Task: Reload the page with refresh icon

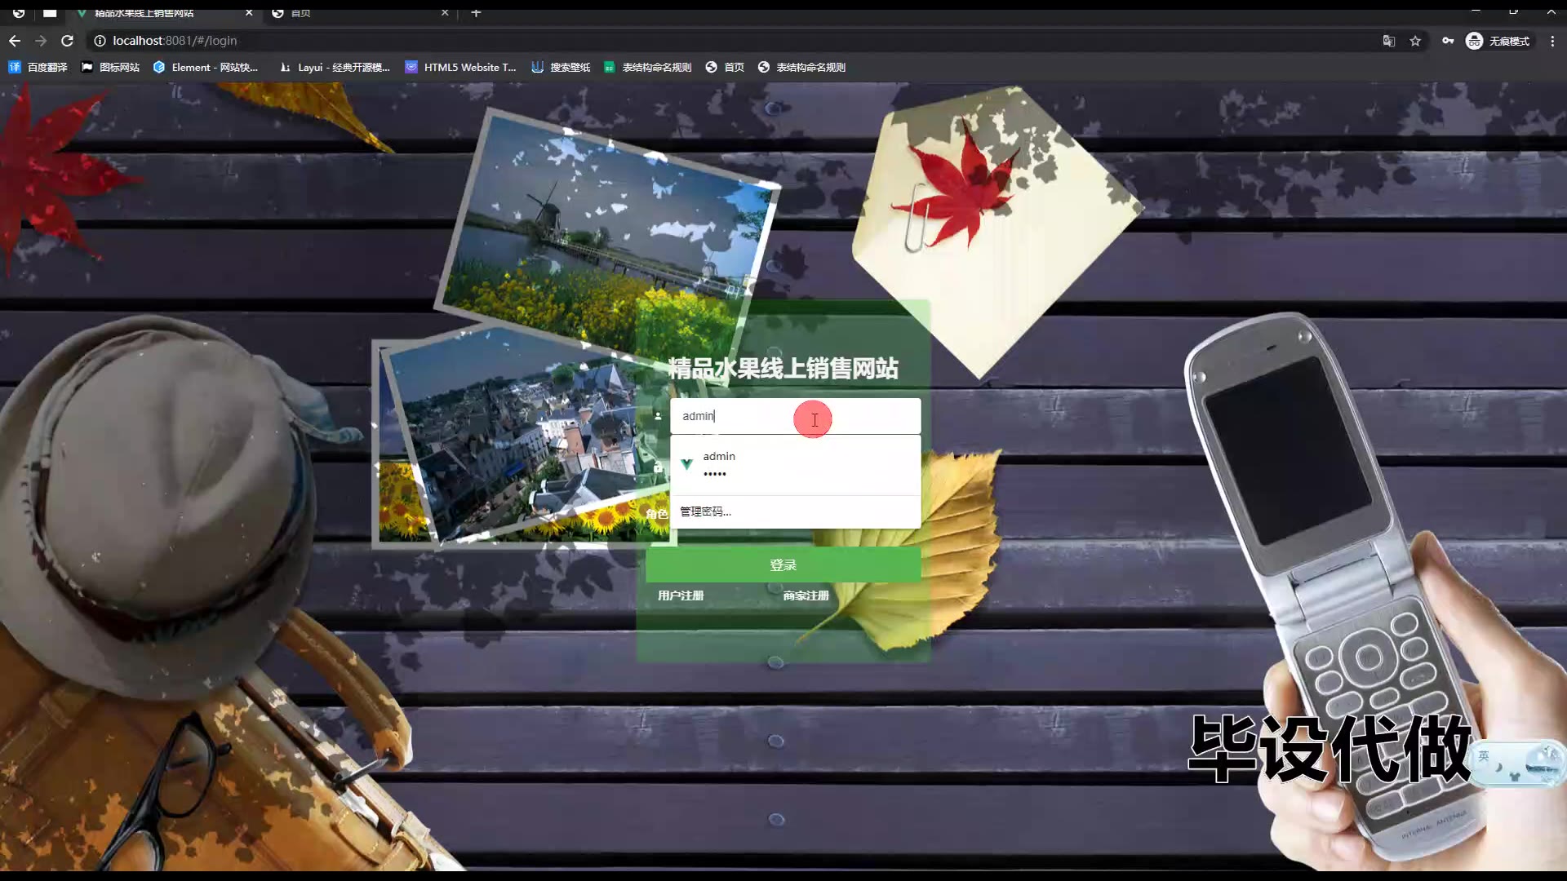Action: click(68, 41)
